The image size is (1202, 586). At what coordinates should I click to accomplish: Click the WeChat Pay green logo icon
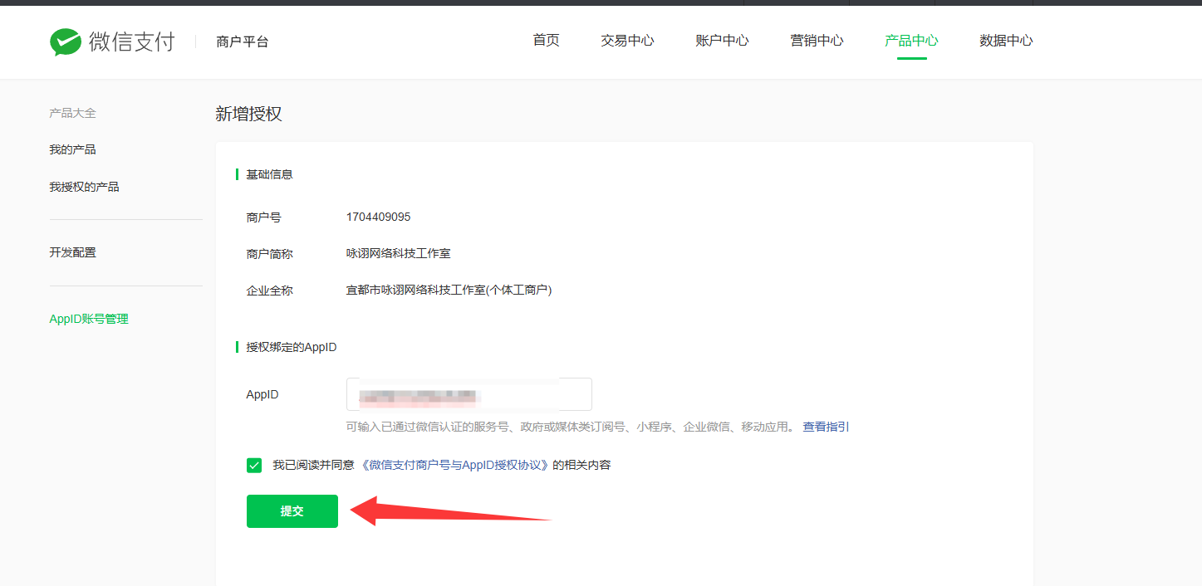point(66,42)
